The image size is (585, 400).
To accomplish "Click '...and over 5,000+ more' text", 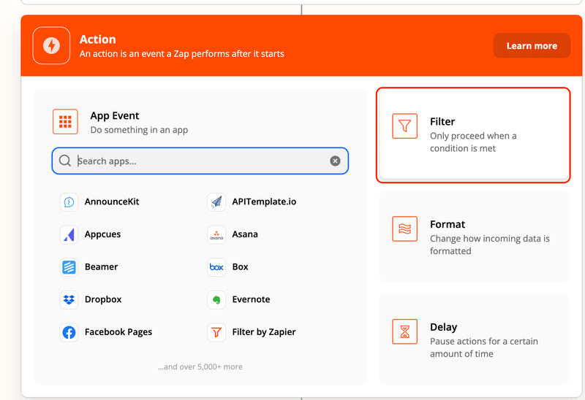I will (x=200, y=367).
